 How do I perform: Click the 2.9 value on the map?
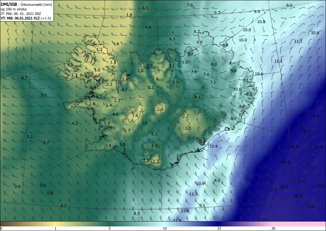click(107, 123)
